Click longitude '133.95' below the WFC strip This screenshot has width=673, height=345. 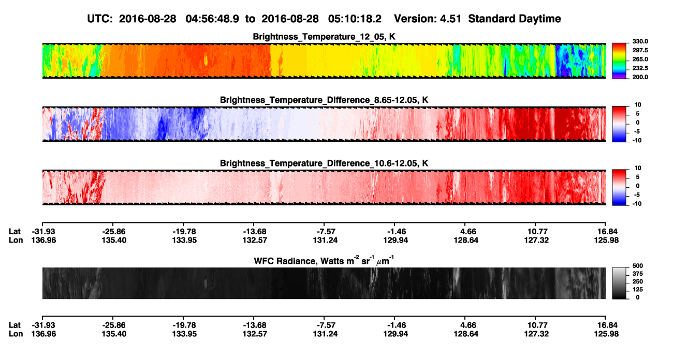184,334
